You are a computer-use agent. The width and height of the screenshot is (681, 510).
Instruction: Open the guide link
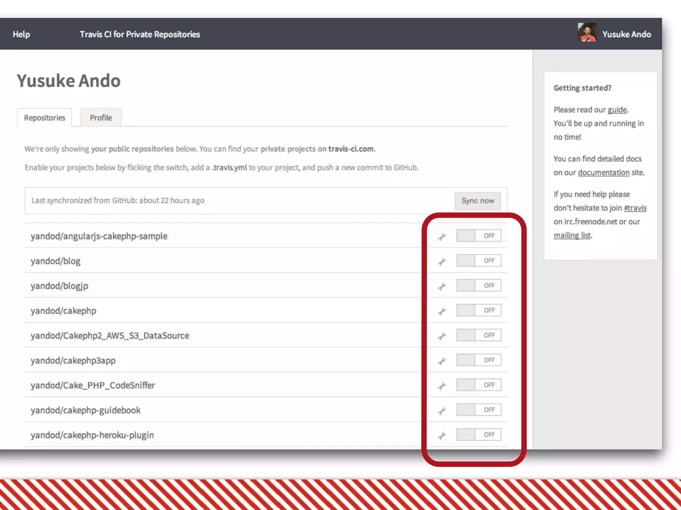coord(617,110)
